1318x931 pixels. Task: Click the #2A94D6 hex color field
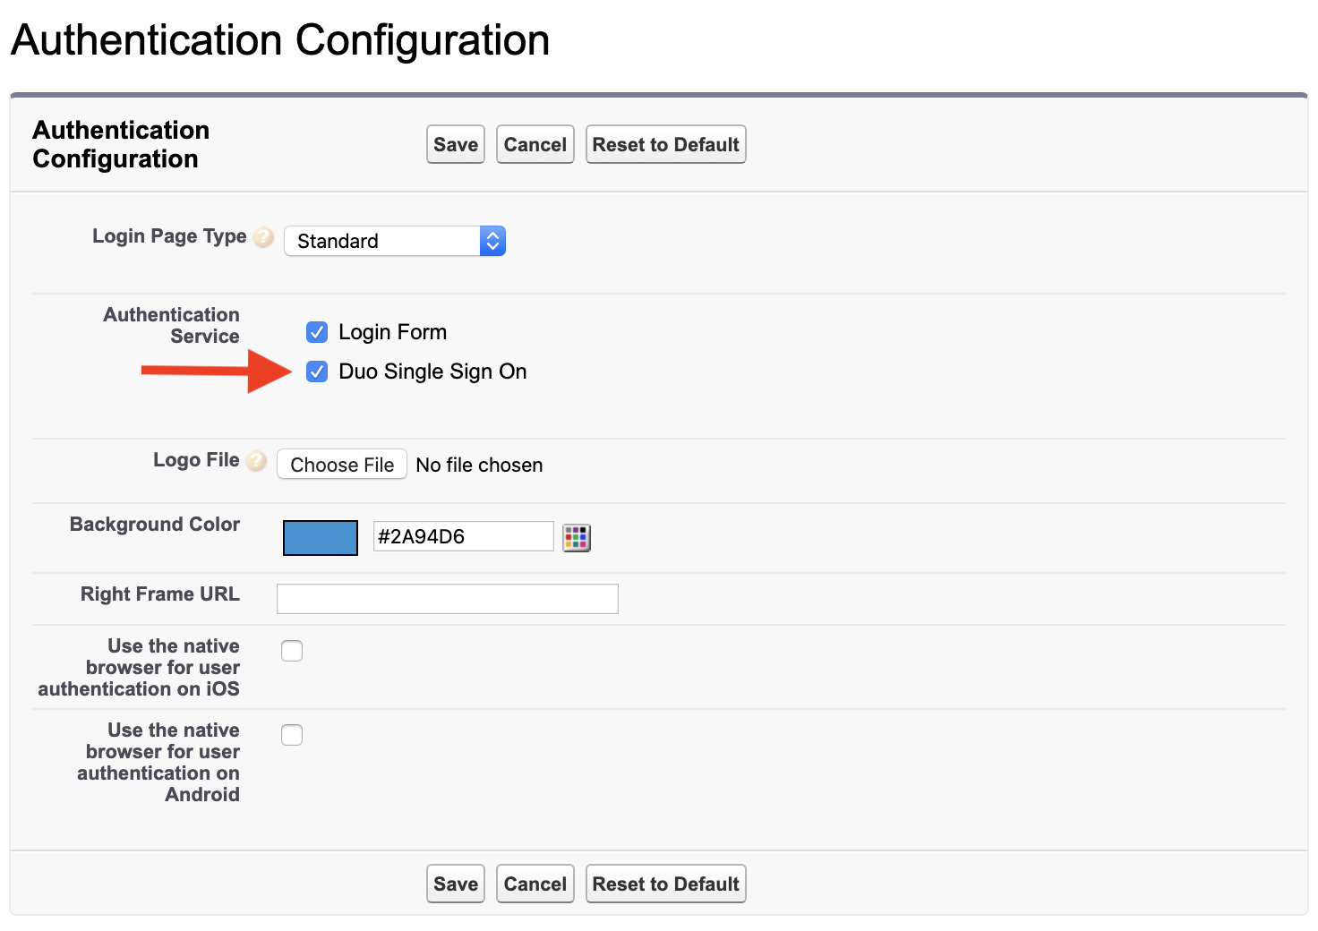coord(462,535)
